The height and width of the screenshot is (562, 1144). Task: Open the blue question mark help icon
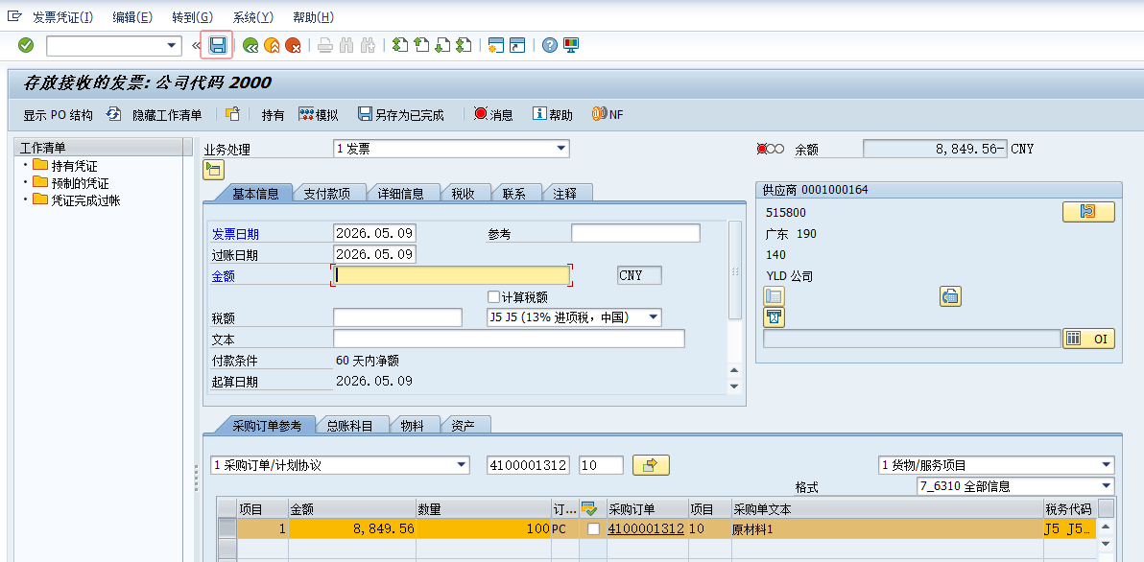550,45
